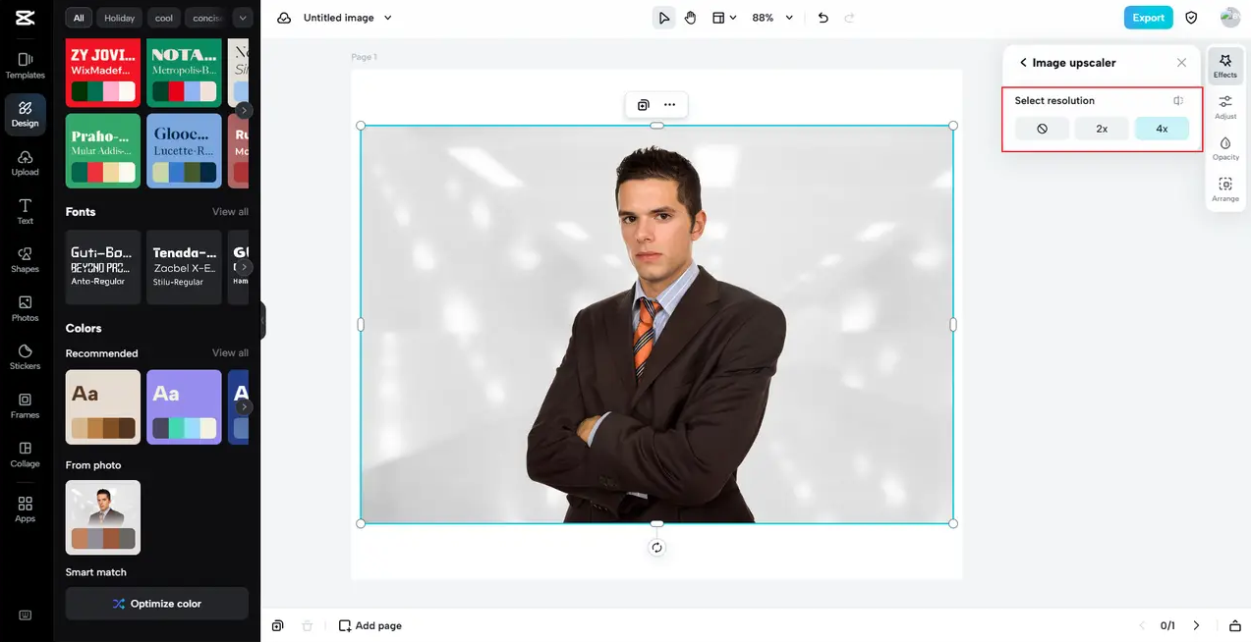The height and width of the screenshot is (642, 1251).
Task: Open the more options ellipsis above image
Action: (669, 104)
